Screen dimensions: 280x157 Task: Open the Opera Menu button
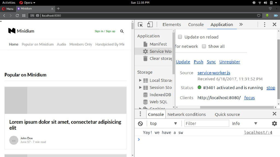[x=8, y=9]
